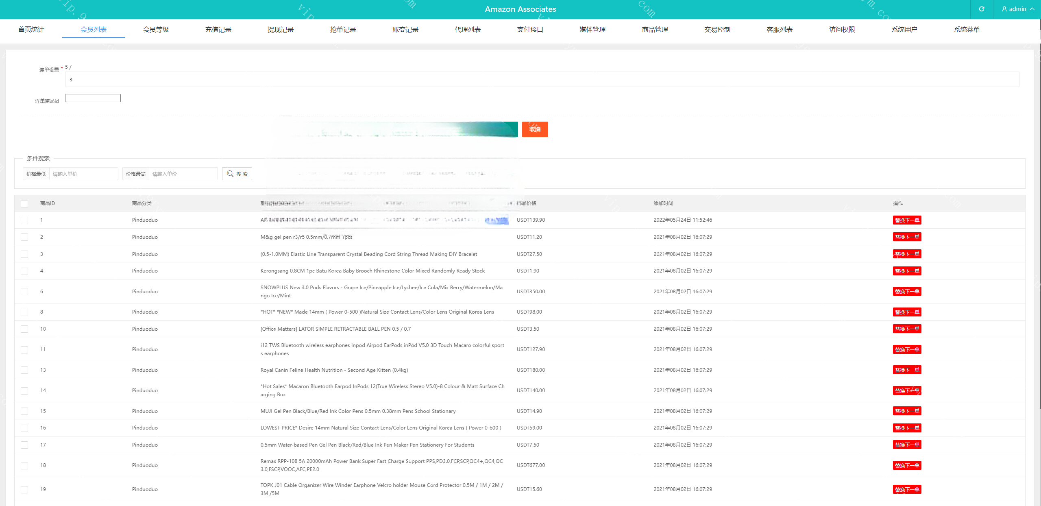The width and height of the screenshot is (1041, 506).
Task: Click the 价格最高 price input field
Action: tap(183, 174)
